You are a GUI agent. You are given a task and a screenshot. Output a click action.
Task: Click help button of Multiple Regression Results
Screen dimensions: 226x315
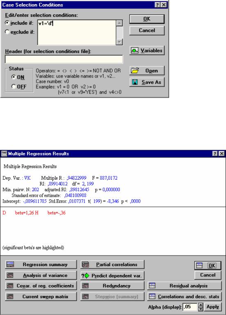[215, 154]
